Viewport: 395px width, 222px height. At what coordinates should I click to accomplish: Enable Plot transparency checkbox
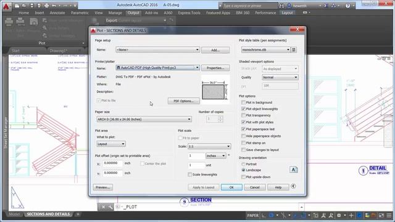tap(243, 115)
